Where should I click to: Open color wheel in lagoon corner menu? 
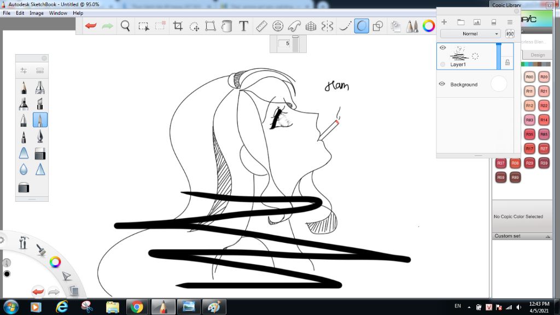(55, 262)
